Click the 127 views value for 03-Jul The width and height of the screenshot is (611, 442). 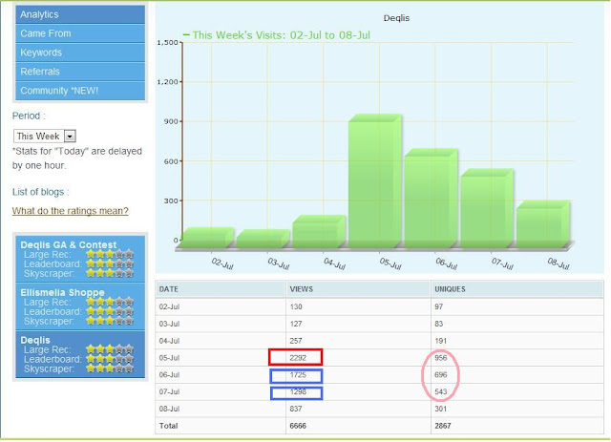point(296,324)
